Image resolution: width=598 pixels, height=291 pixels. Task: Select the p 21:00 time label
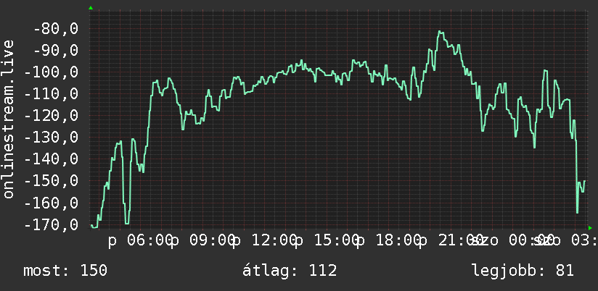click(x=450, y=241)
